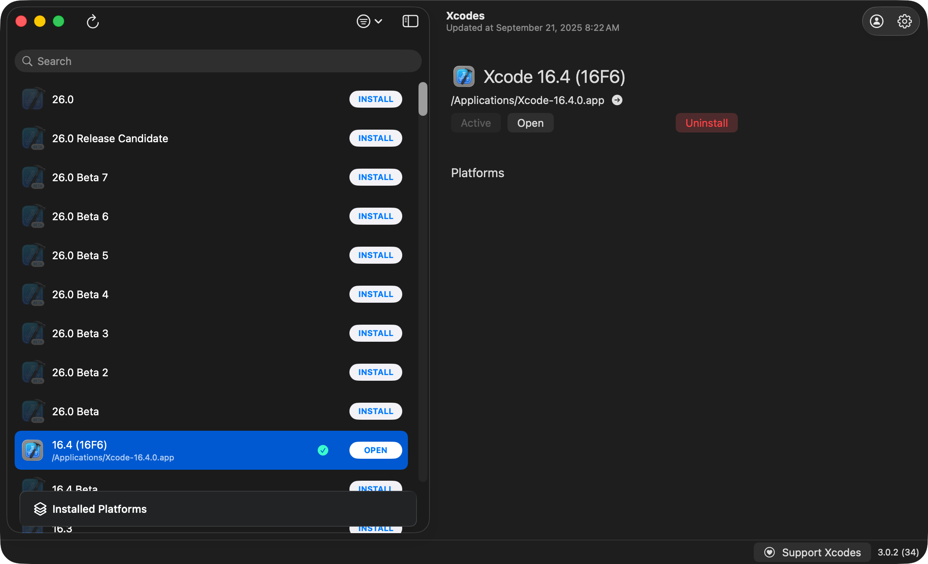The image size is (928, 564).
Task: Open the filter dropdown menu
Action: [369, 21]
